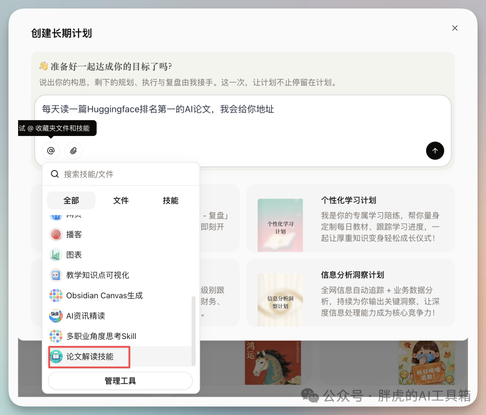Click the search magnifier icon in popup
This screenshot has height=415, width=486.
click(x=55, y=174)
